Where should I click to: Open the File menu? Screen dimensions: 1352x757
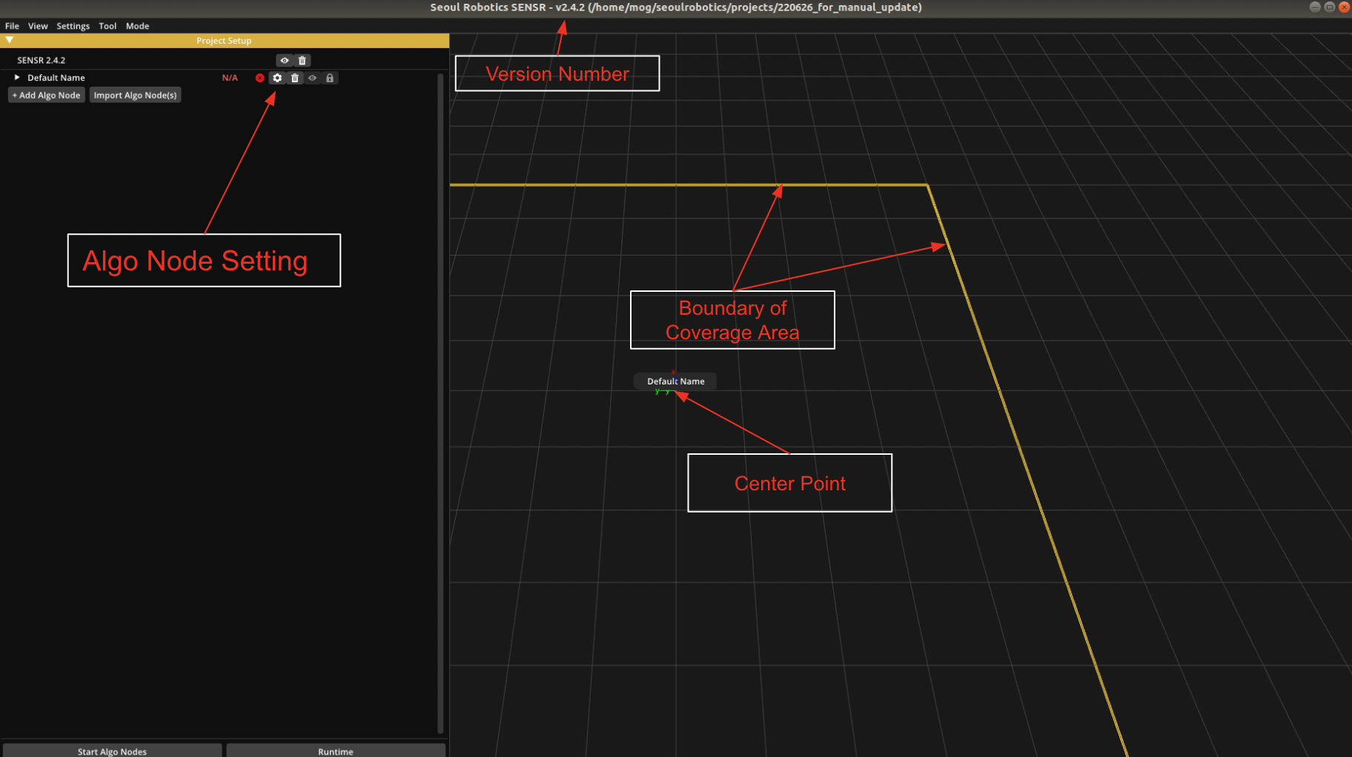12,26
